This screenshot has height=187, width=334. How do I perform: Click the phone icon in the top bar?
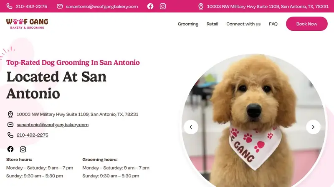[x=9, y=6]
